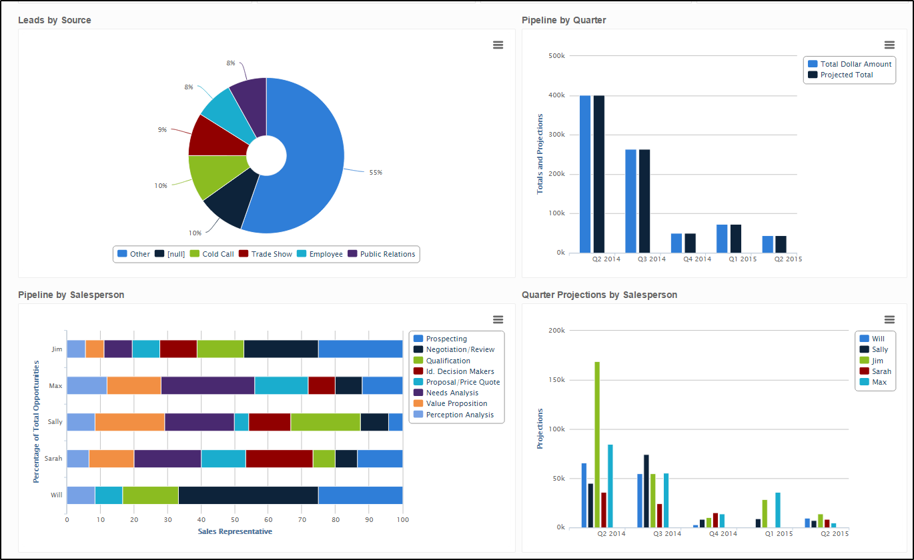The height and width of the screenshot is (560, 914).
Task: Open the context menu on Pipeline by Salesperson chart
Action: (498, 319)
